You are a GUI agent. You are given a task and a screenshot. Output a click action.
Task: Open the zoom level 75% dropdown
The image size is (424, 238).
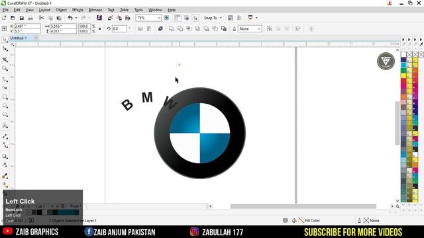[158, 18]
